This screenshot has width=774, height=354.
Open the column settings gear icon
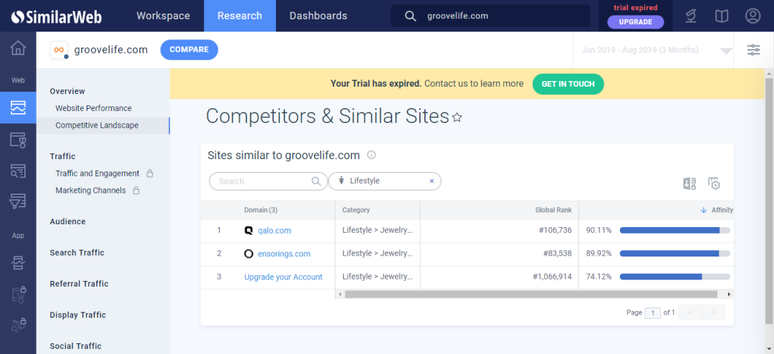coord(714,183)
